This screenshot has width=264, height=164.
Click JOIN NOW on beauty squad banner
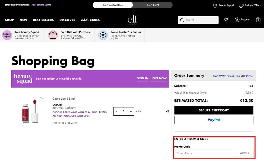[159, 78]
